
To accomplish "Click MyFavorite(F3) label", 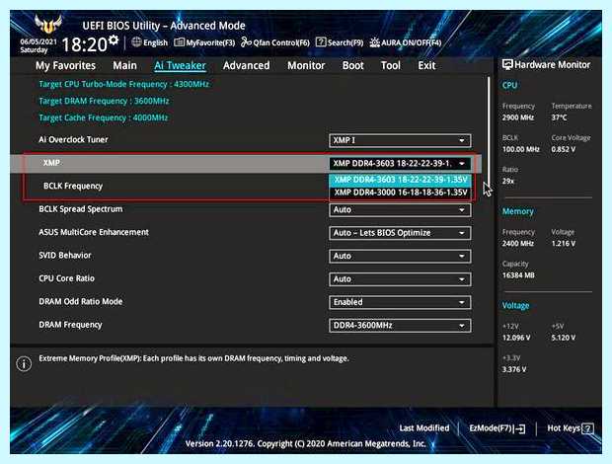I will [x=210, y=42].
